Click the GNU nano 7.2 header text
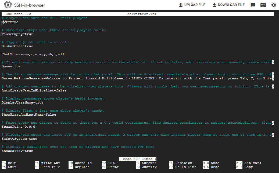Image resolution: width=279 pixels, height=173 pixels. pos(18,14)
